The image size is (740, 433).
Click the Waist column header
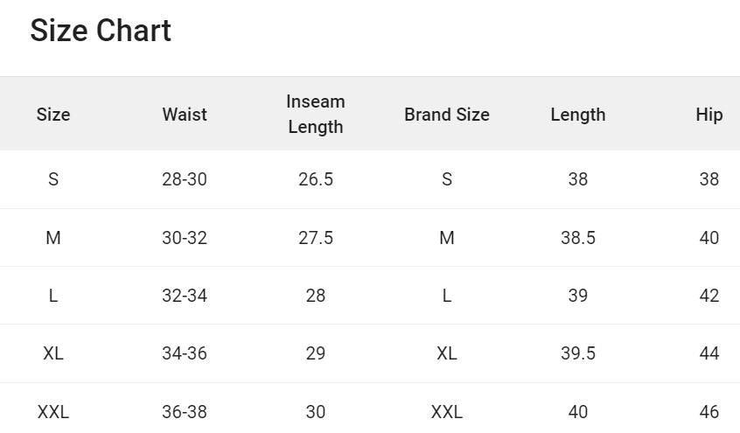pos(185,115)
